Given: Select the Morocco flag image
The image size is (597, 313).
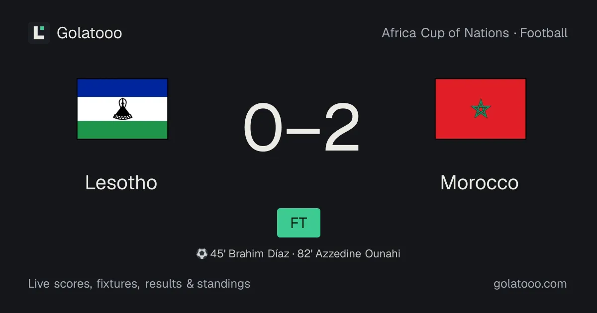Looking at the screenshot, I should point(481,109).
